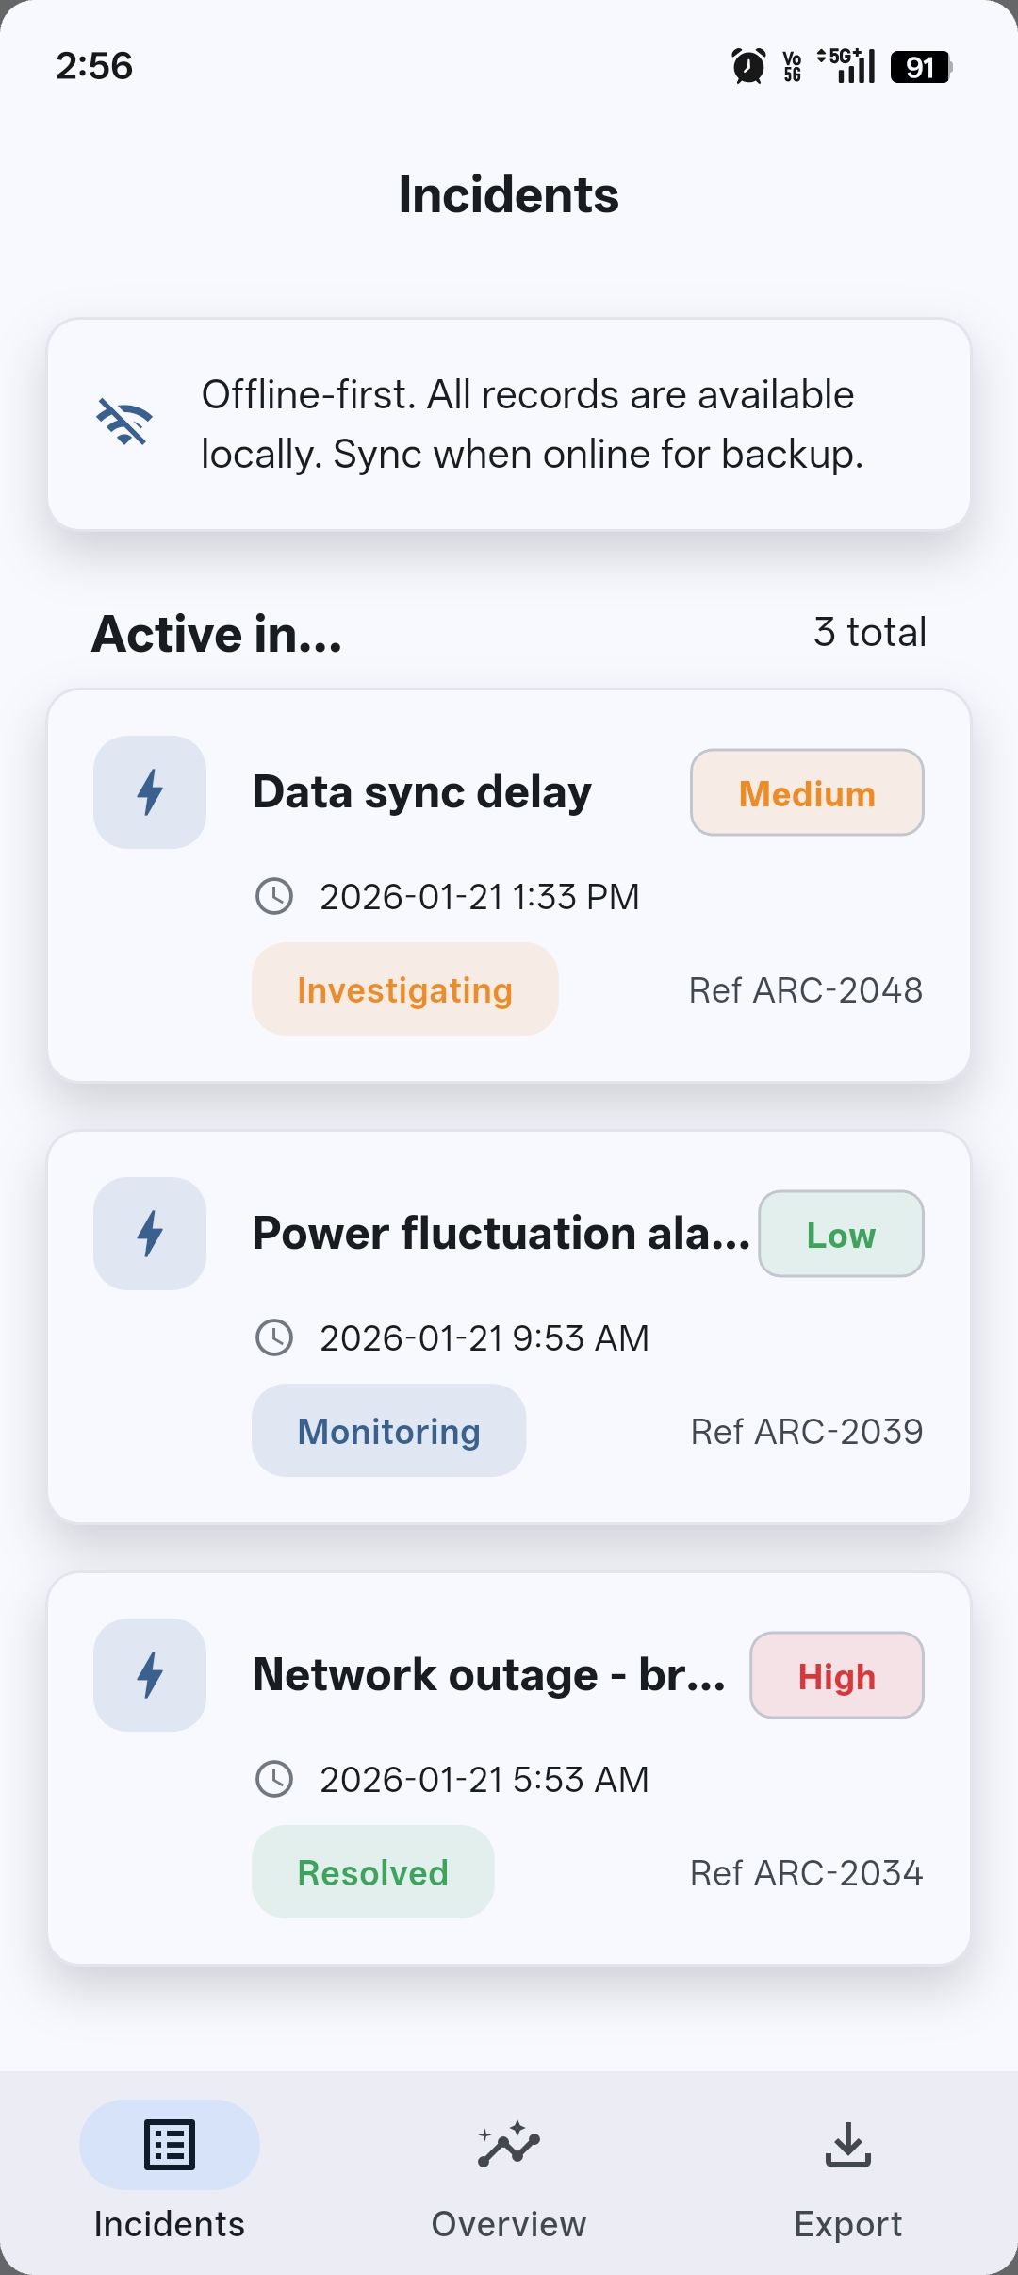Click the clock icon next to 9:53 AM

pos(274,1337)
